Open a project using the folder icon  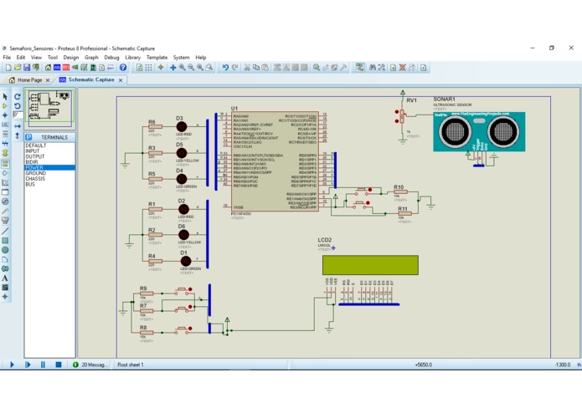[x=18, y=68]
